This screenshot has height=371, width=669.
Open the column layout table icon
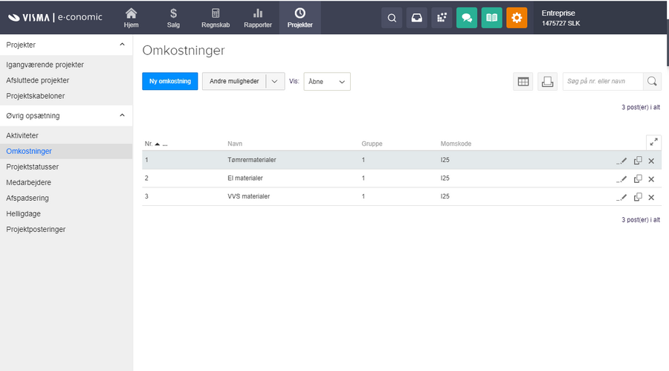point(523,82)
